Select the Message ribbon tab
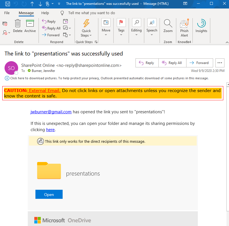This screenshot has width=229, height=226. (x=26, y=13)
